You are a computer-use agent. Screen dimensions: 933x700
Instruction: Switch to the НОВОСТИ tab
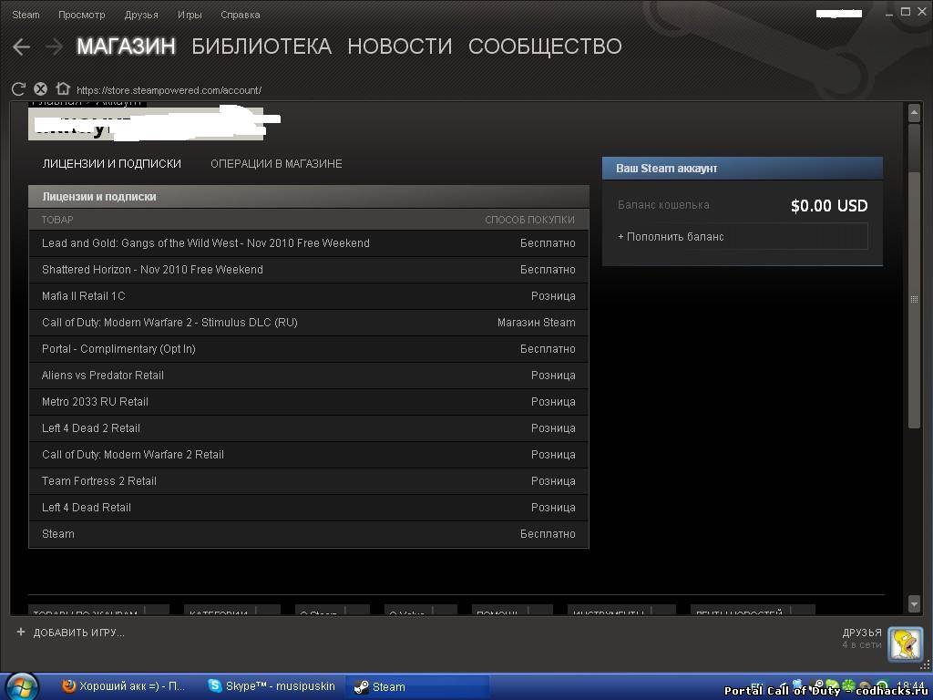pyautogui.click(x=400, y=46)
